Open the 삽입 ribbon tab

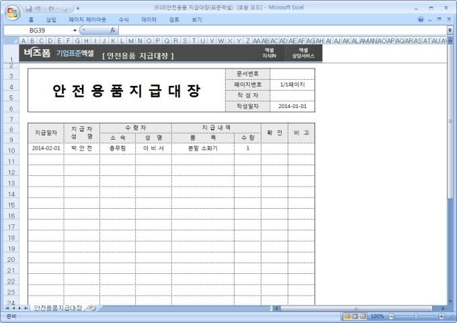tap(51, 19)
